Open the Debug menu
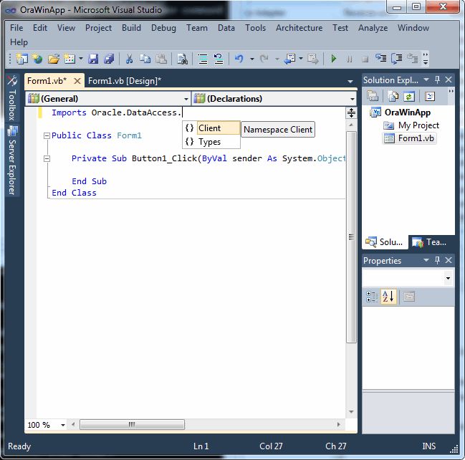 click(163, 28)
